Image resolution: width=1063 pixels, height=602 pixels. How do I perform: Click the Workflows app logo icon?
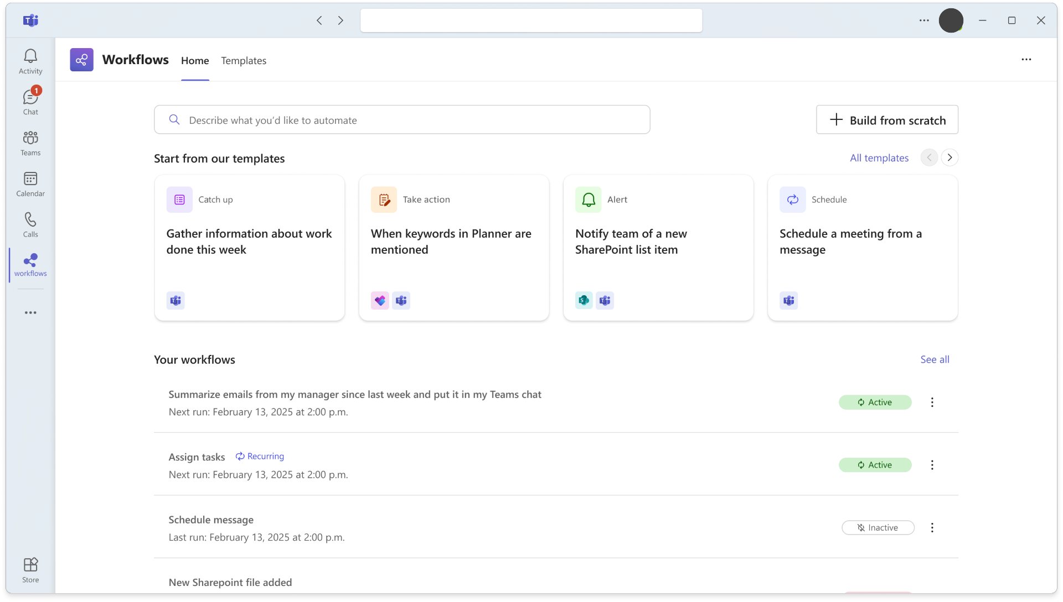(x=81, y=60)
